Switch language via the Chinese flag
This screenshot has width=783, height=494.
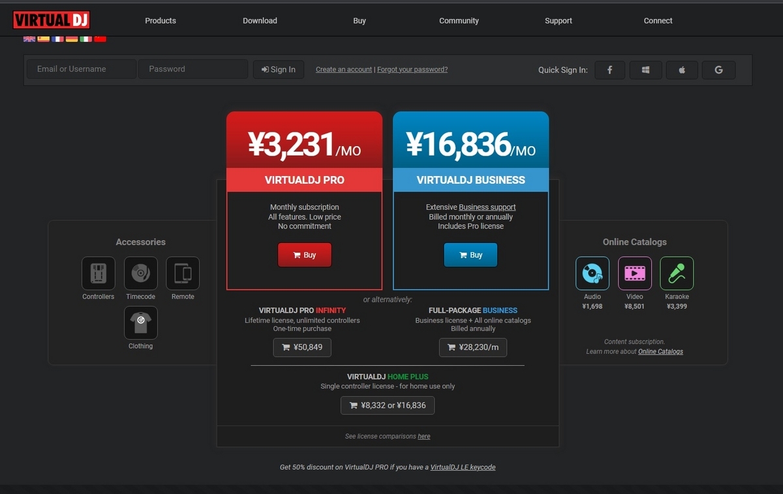point(100,39)
